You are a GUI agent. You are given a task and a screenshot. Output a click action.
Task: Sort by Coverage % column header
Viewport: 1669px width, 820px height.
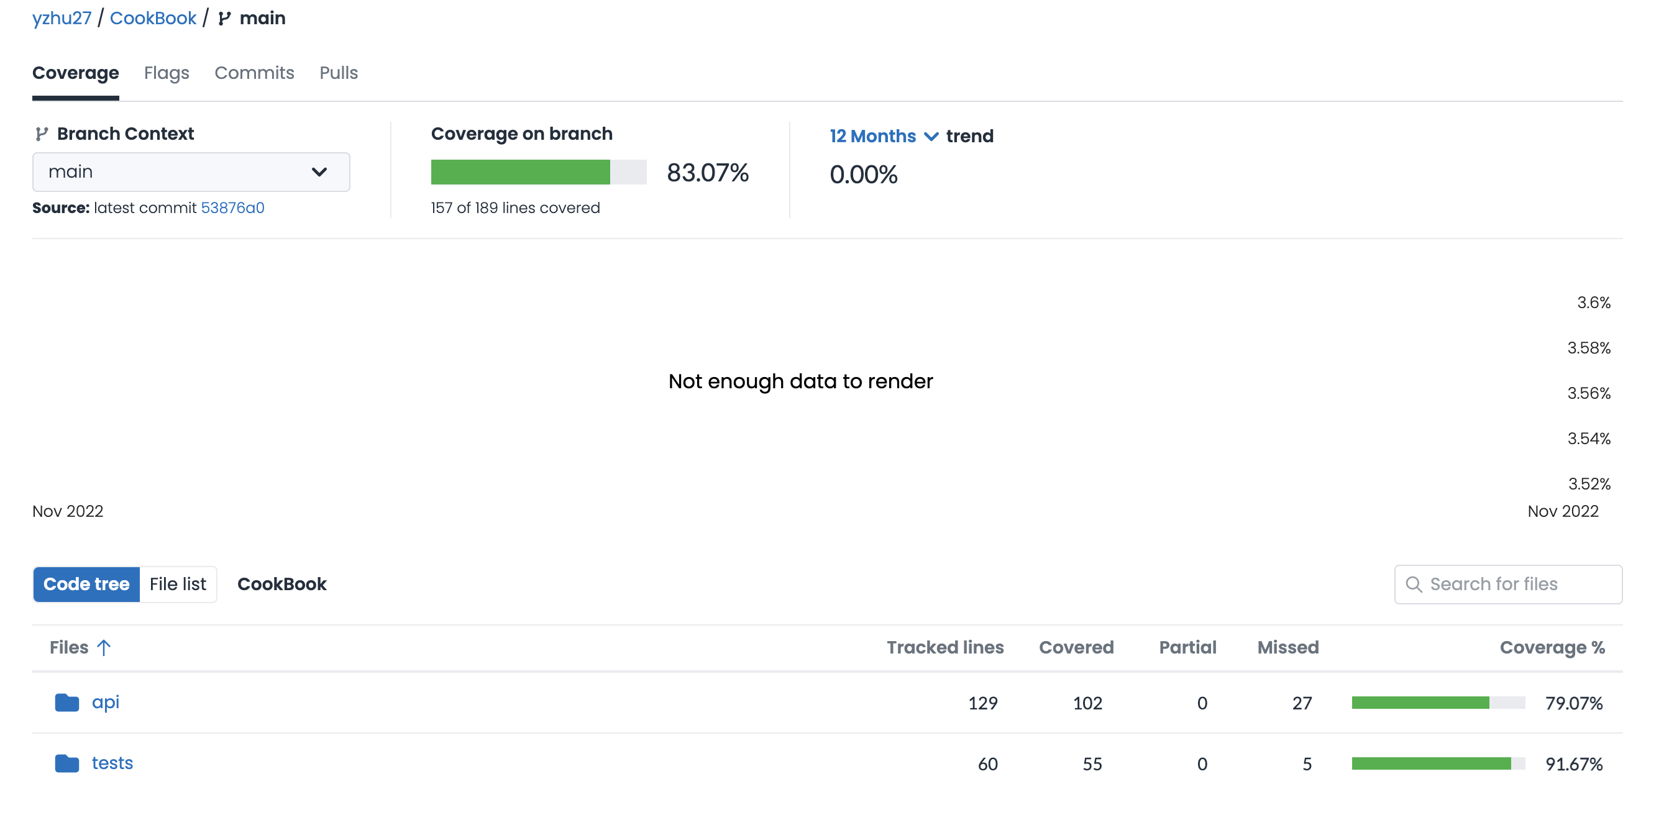1551,647
